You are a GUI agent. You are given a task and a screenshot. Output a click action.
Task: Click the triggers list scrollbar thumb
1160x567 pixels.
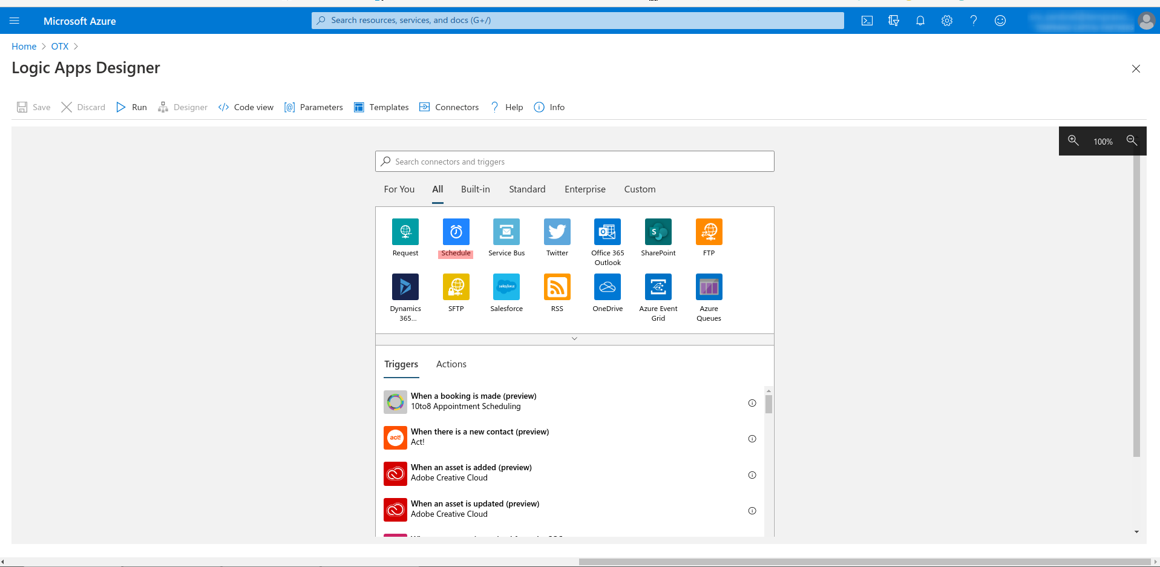click(768, 404)
